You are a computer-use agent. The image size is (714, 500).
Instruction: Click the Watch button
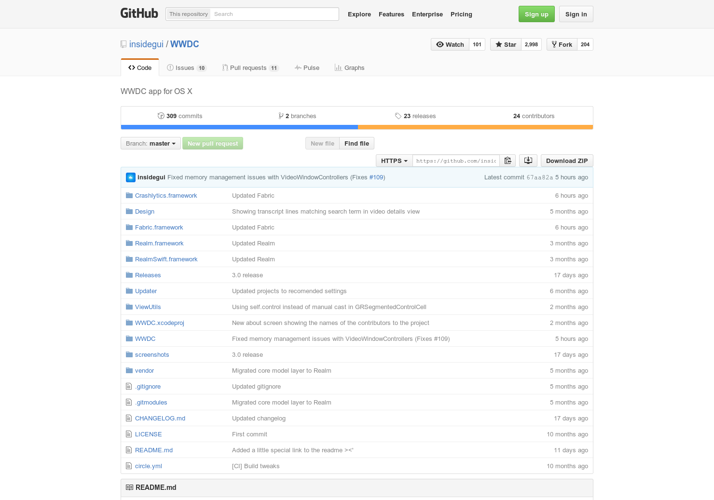click(x=450, y=44)
